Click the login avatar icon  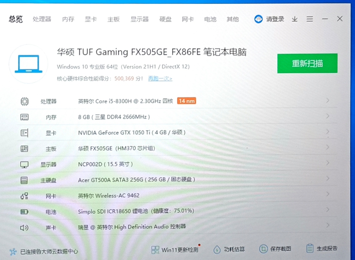tap(258, 19)
